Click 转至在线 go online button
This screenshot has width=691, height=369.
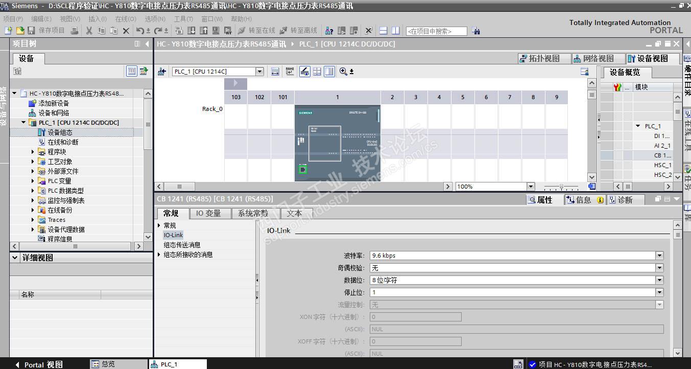pyautogui.click(x=257, y=31)
